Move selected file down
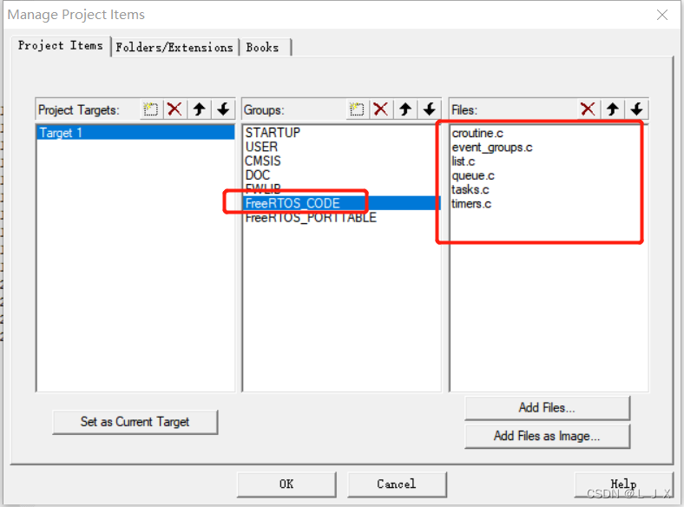Screen dimensions: 684x507 [636, 109]
